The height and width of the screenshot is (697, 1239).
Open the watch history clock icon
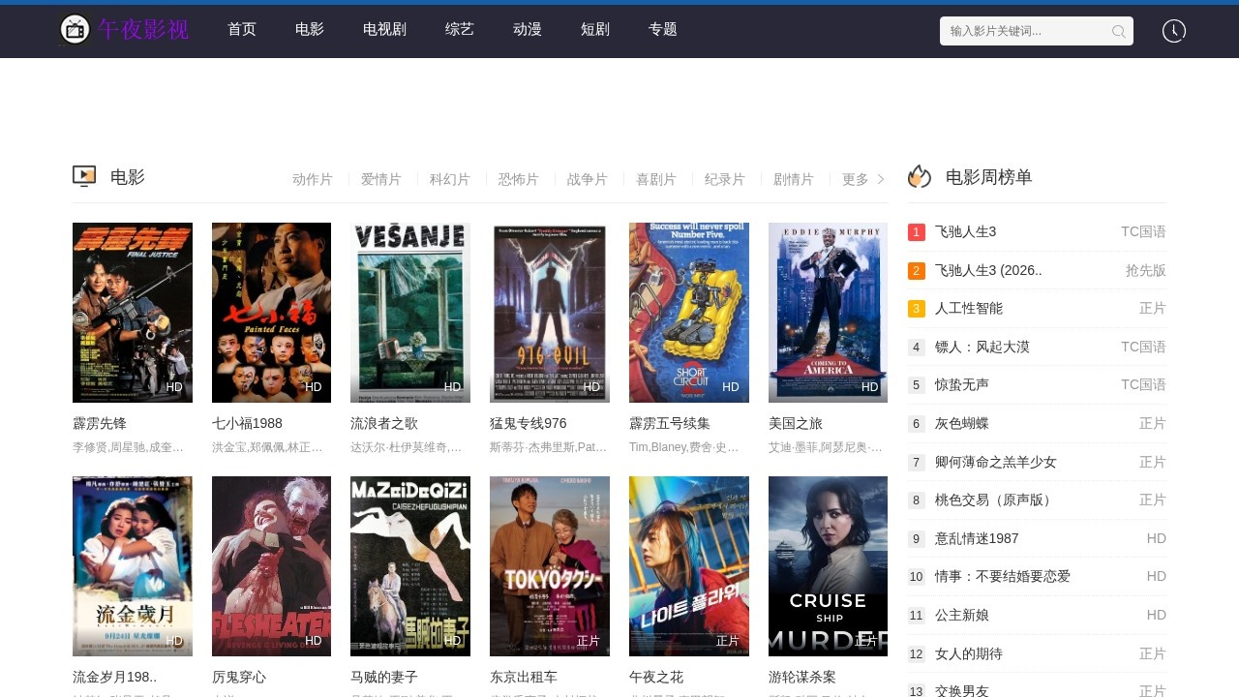(x=1173, y=31)
